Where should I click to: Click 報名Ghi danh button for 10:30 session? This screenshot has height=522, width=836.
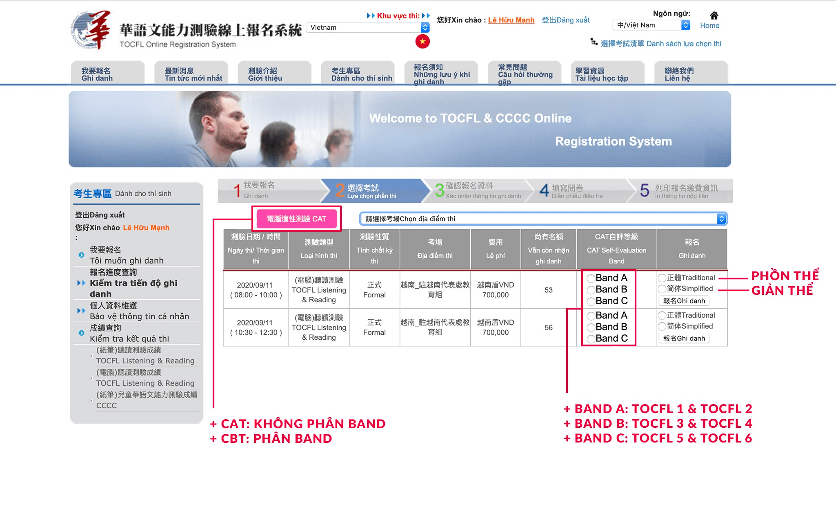[684, 338]
